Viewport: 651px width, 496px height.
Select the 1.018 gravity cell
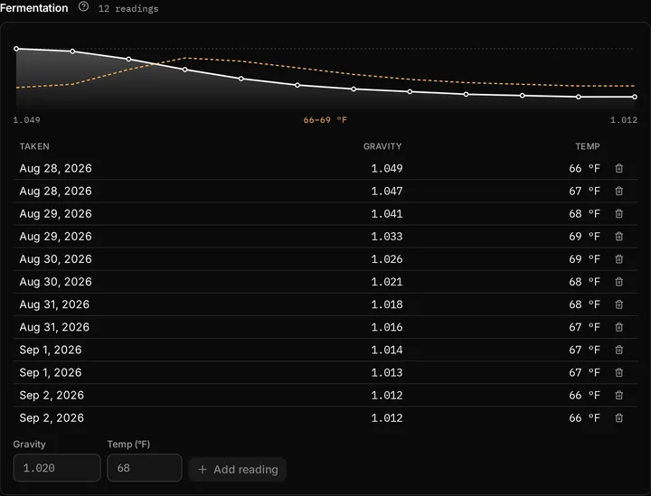tap(387, 304)
